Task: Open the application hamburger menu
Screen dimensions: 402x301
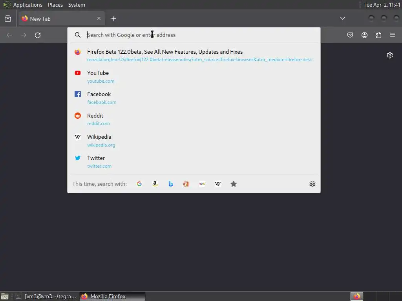Action: point(393,35)
